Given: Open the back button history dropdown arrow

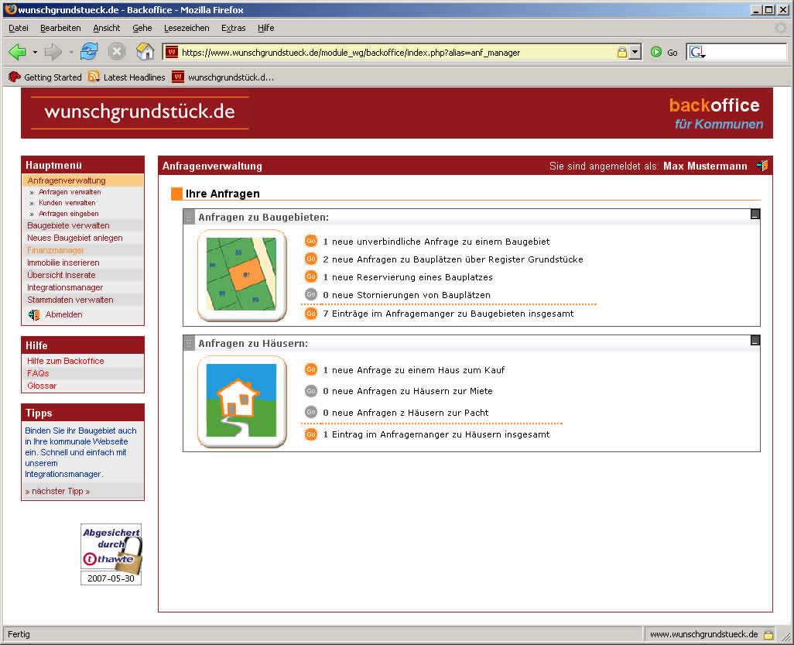Looking at the screenshot, I should pyautogui.click(x=35, y=53).
